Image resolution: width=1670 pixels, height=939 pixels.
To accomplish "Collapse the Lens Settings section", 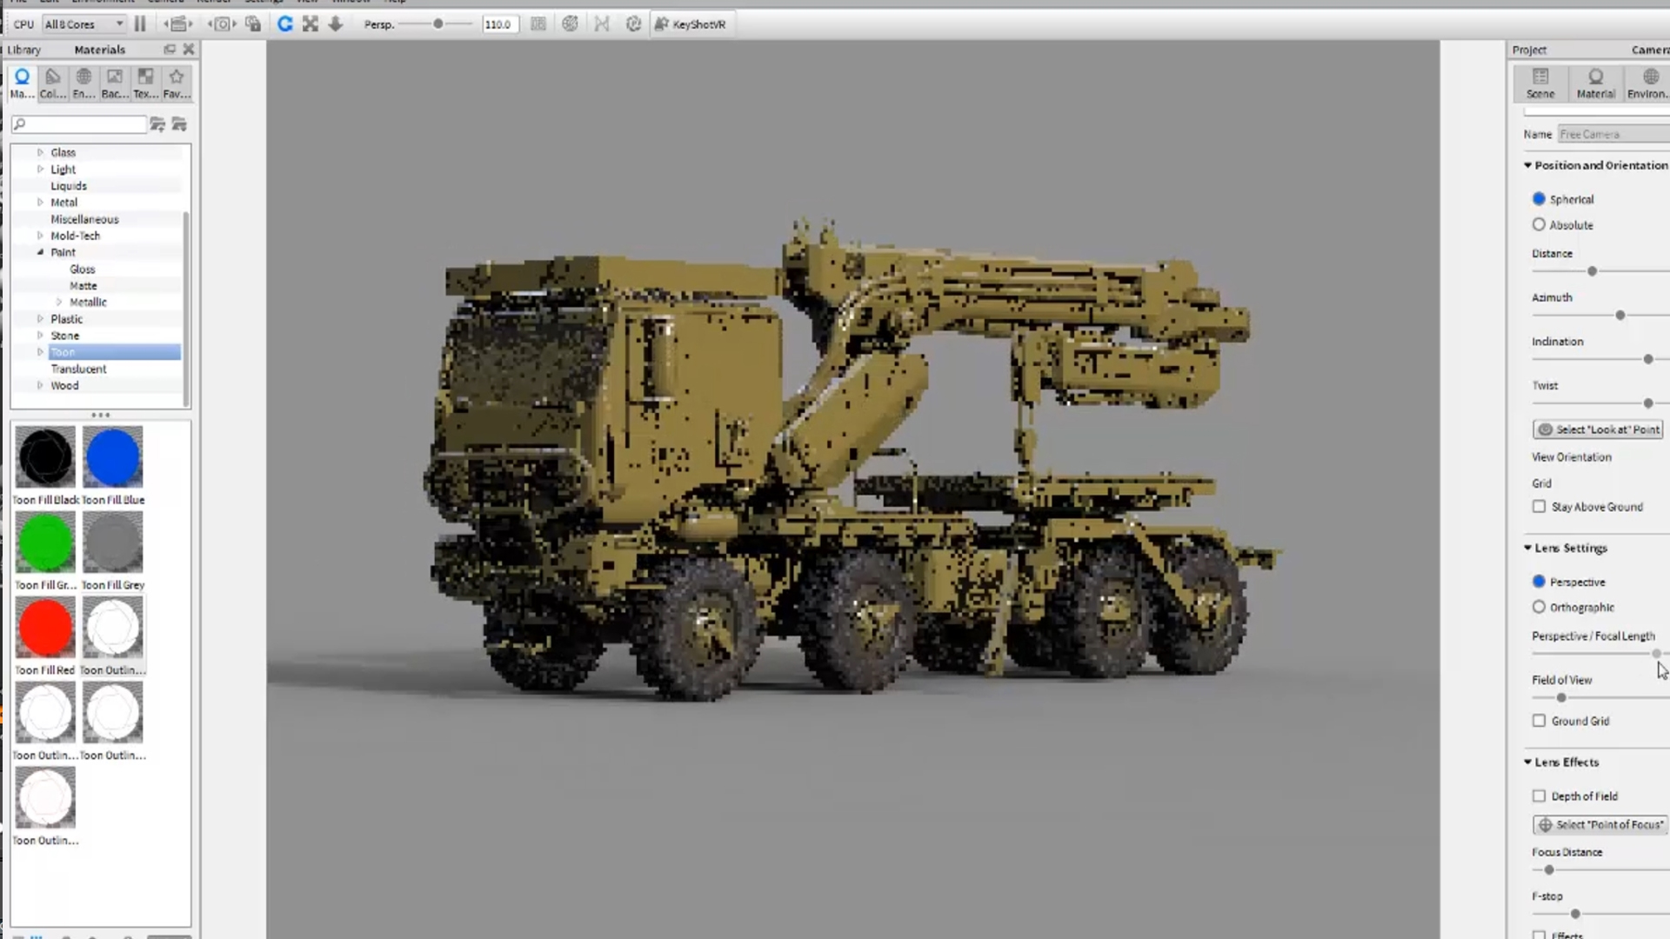I will 1527,549.
